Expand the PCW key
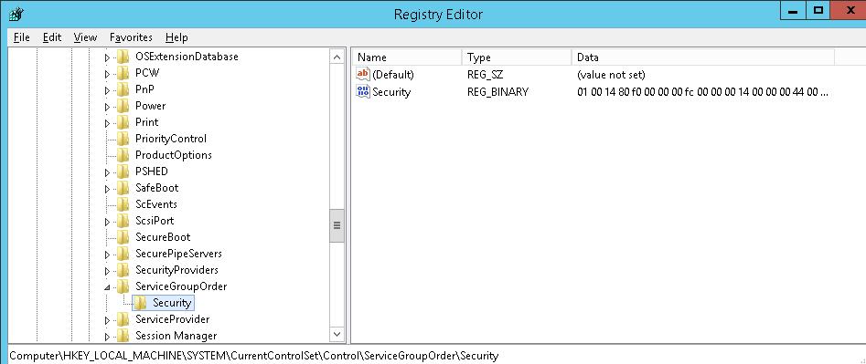The width and height of the screenshot is (866, 364). (107, 74)
